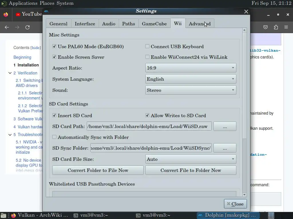
Task: Click show desktop icon in bottom panel
Action: click(3, 216)
